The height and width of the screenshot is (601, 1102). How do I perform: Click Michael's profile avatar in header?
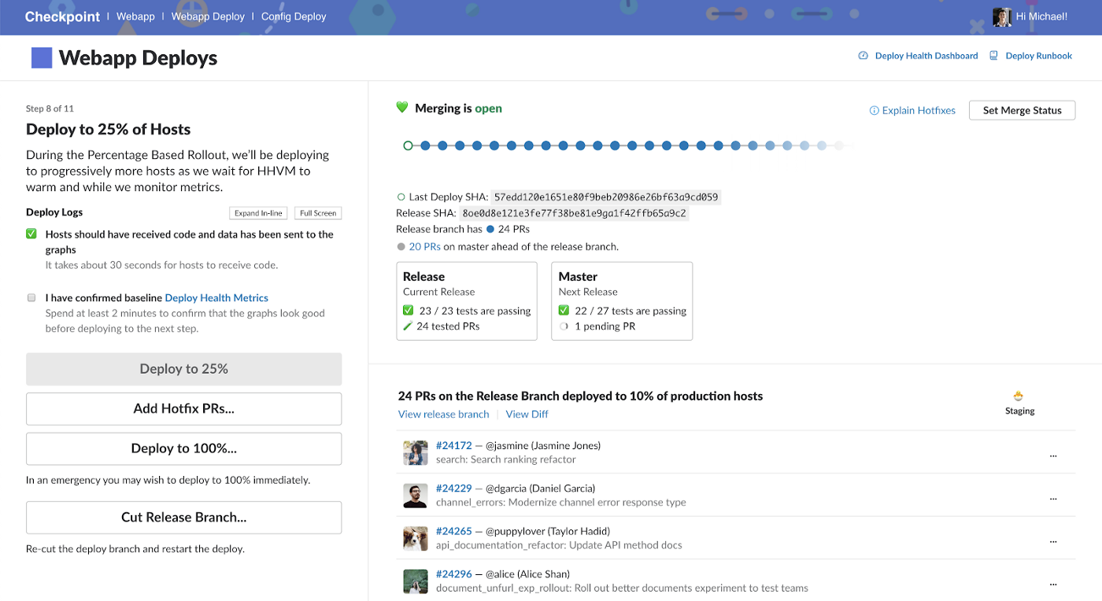coord(1001,17)
